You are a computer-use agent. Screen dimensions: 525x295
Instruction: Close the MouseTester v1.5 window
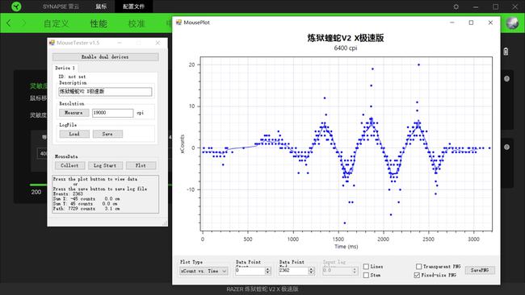pos(157,43)
